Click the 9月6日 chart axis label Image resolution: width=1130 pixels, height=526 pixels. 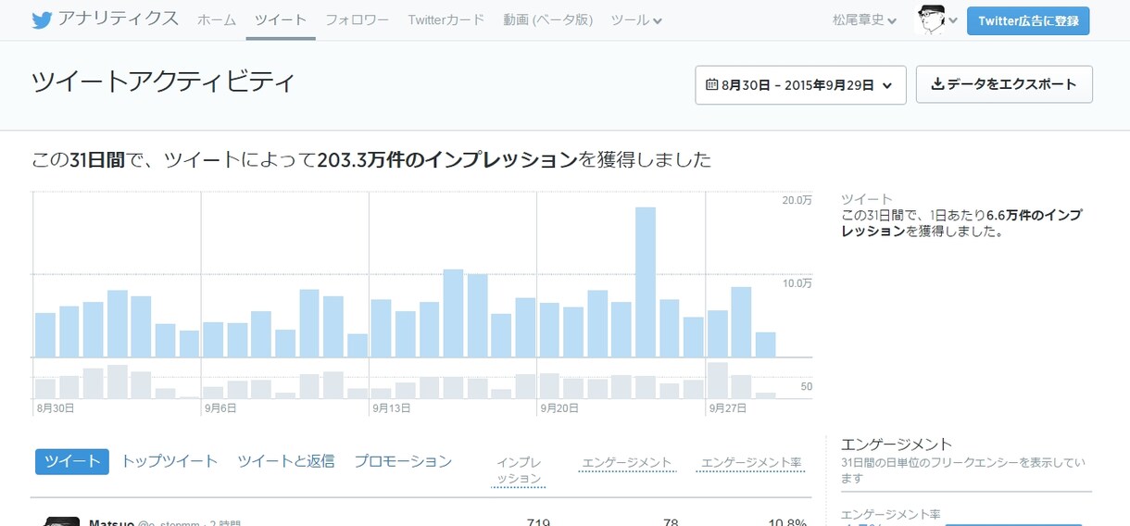click(x=220, y=407)
